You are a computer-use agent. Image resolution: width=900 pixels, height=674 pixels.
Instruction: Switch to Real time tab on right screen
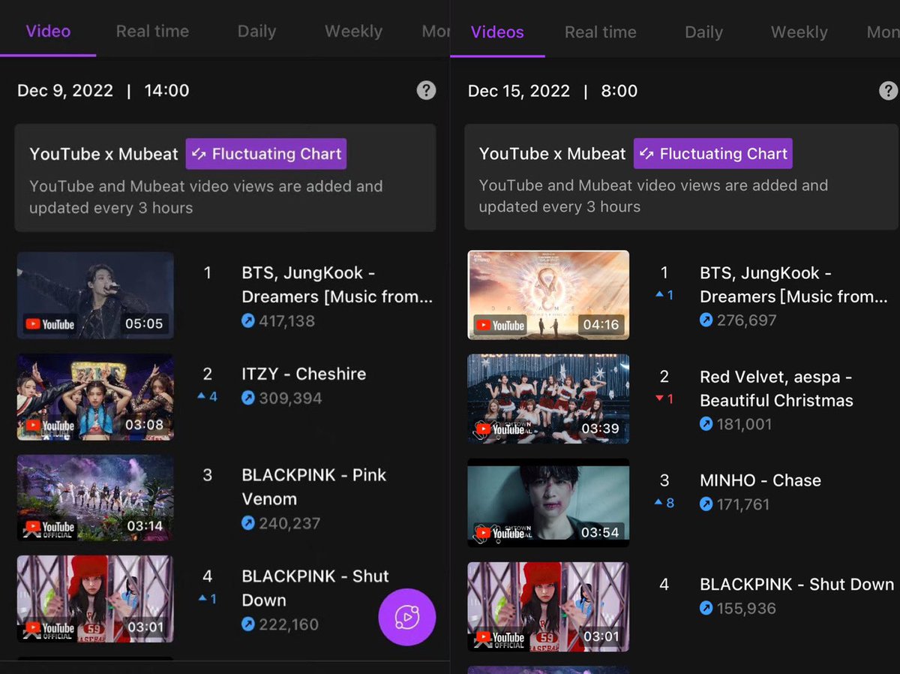pyautogui.click(x=600, y=32)
